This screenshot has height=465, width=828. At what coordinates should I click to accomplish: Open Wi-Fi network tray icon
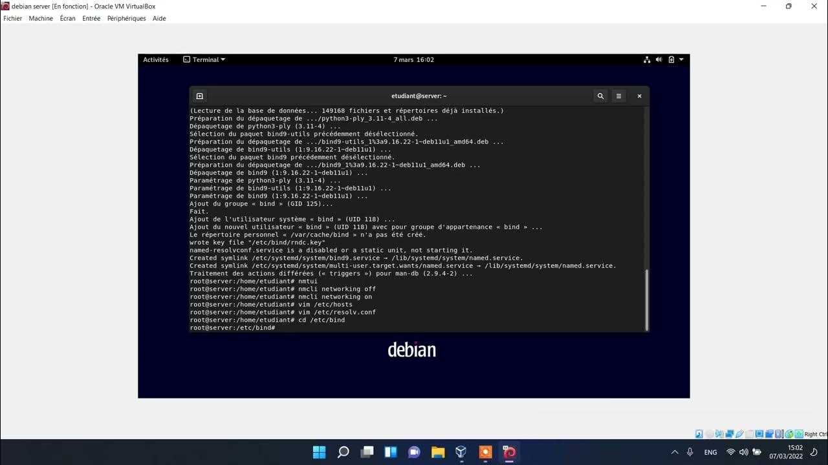[x=731, y=452]
